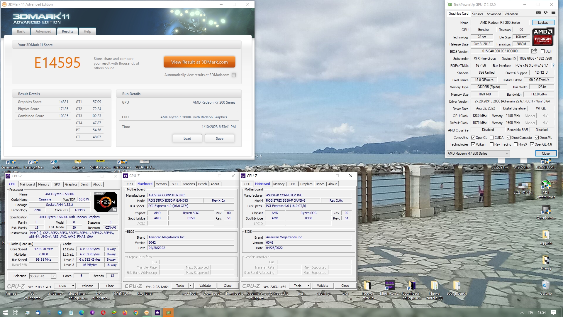The width and height of the screenshot is (563, 317).
Task: Open the OpenHard... desktop shortcut
Action: click(x=546, y=213)
